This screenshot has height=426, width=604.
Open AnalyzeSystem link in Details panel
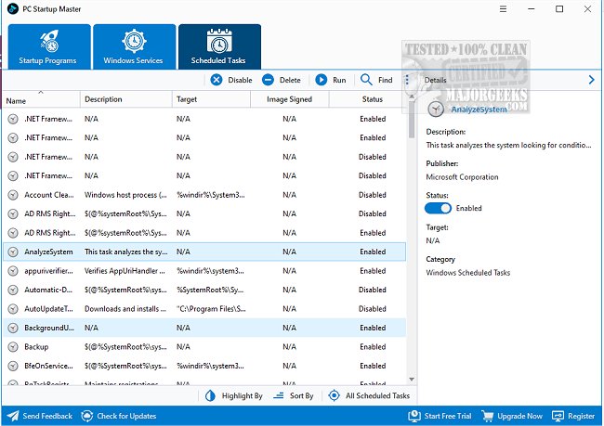(x=479, y=110)
